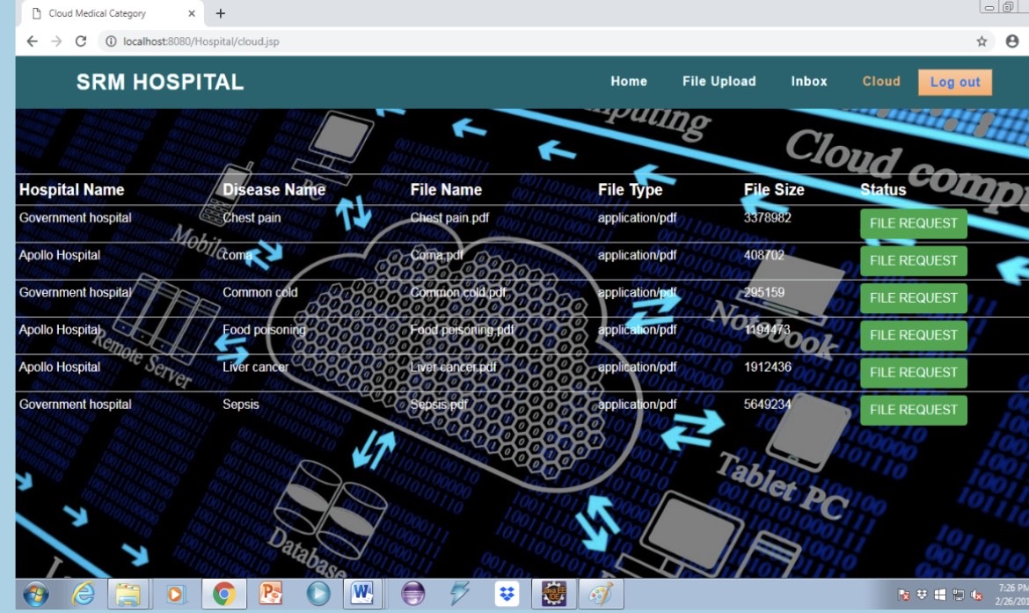The image size is (1029, 613).
Task: Click the SRM HOSPITAL site title
Action: click(x=160, y=82)
